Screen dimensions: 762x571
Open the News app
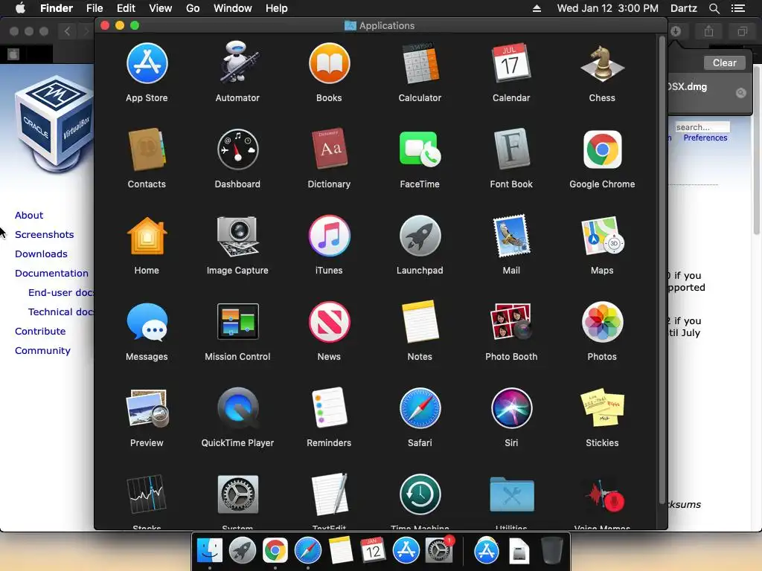pos(329,322)
